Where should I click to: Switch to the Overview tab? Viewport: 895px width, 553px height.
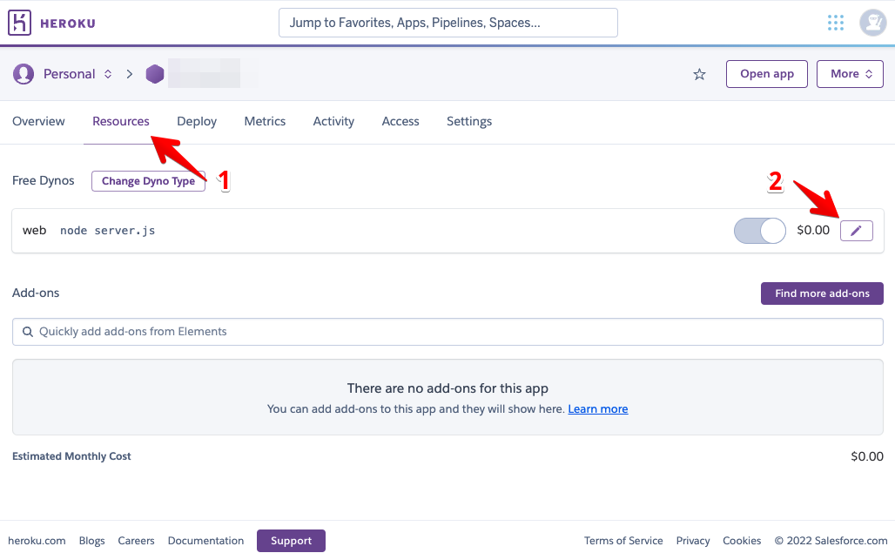[39, 121]
